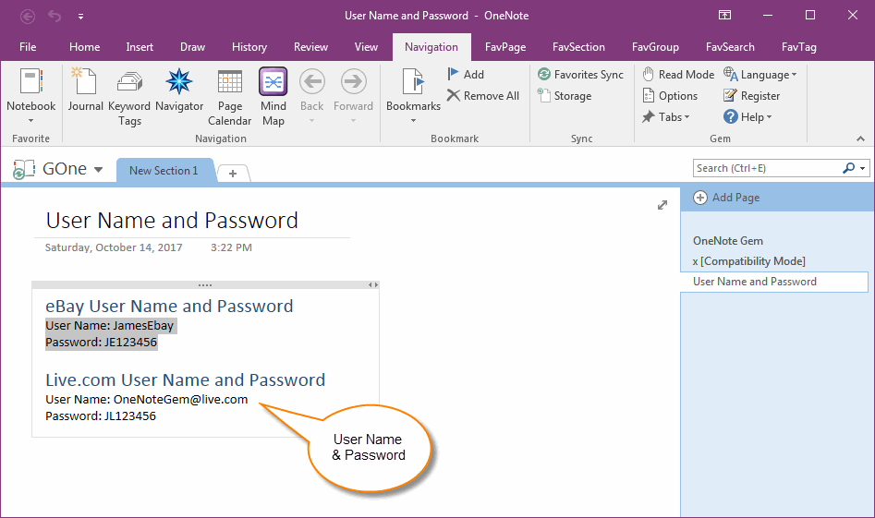Screen dimensions: 875x518
Task: Click the note container drag handle dots
Action: point(205,285)
